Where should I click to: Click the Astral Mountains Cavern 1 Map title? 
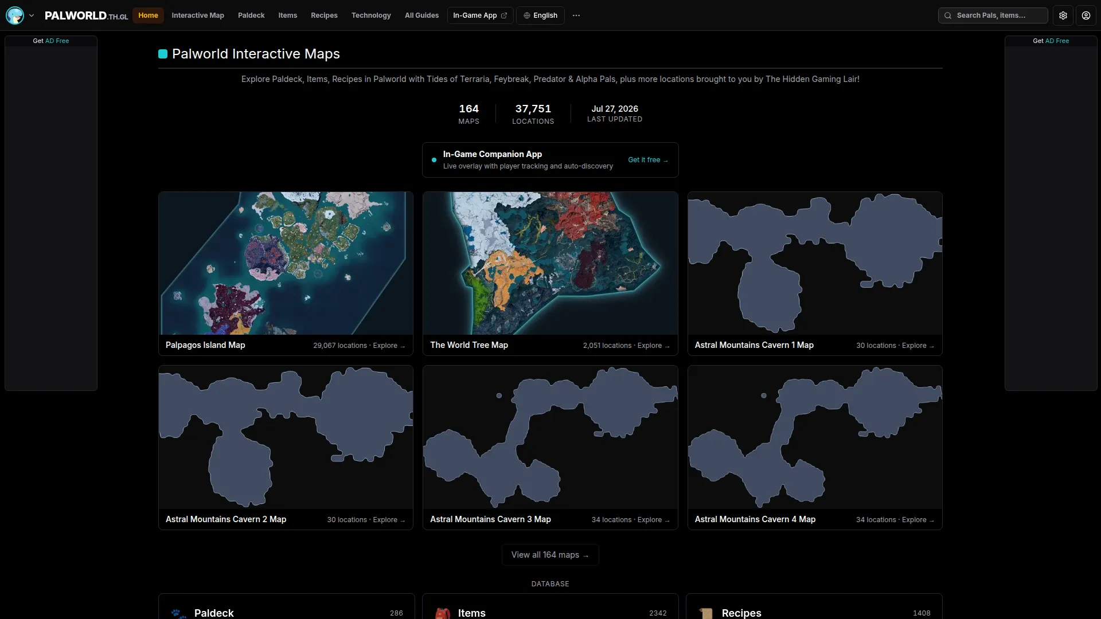click(x=754, y=345)
